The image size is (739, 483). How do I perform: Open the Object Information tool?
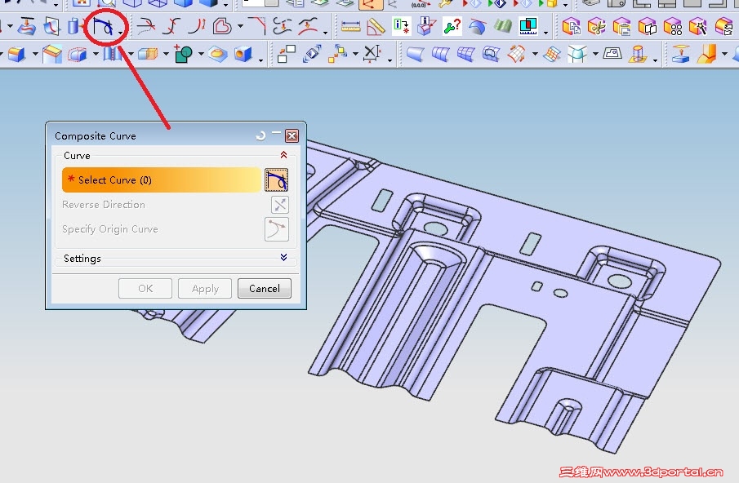click(x=402, y=26)
